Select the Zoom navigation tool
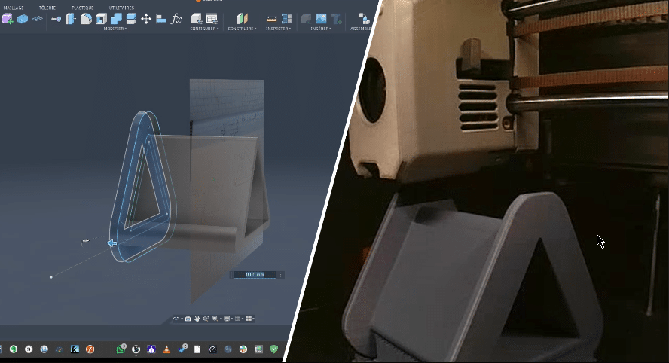 pyautogui.click(x=206, y=319)
